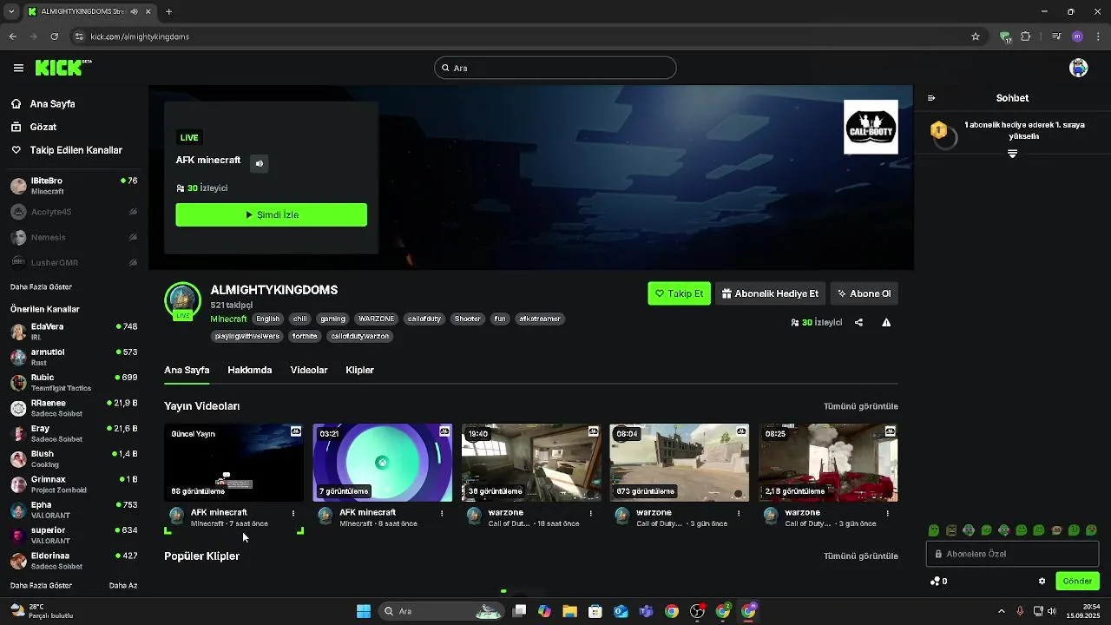Go to the Kick logo home
This screenshot has width=1111, height=625.
coord(62,68)
